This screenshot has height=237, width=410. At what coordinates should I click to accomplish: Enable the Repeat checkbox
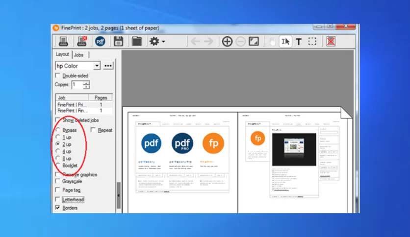click(x=93, y=130)
